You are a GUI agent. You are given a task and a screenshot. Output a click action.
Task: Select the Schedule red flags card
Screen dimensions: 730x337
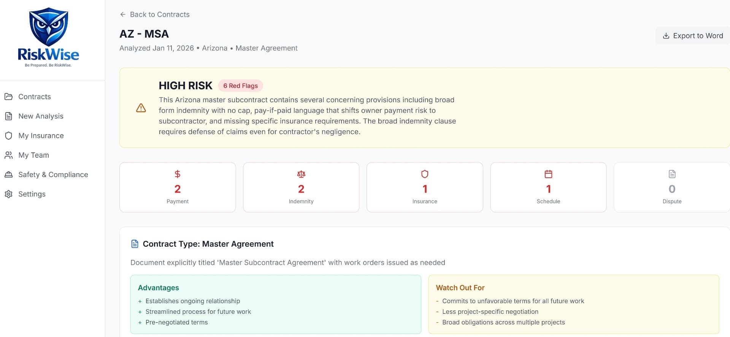tap(548, 187)
